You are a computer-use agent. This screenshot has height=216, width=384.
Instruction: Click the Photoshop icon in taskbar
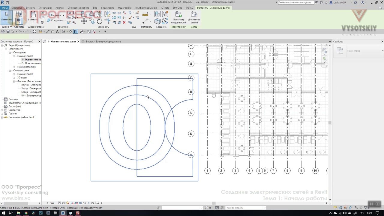[x=41, y=213]
